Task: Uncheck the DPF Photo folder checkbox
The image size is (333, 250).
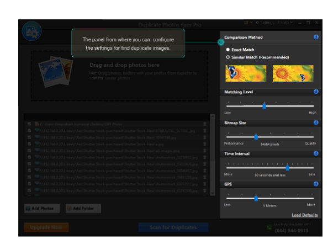Action: tap(29, 124)
